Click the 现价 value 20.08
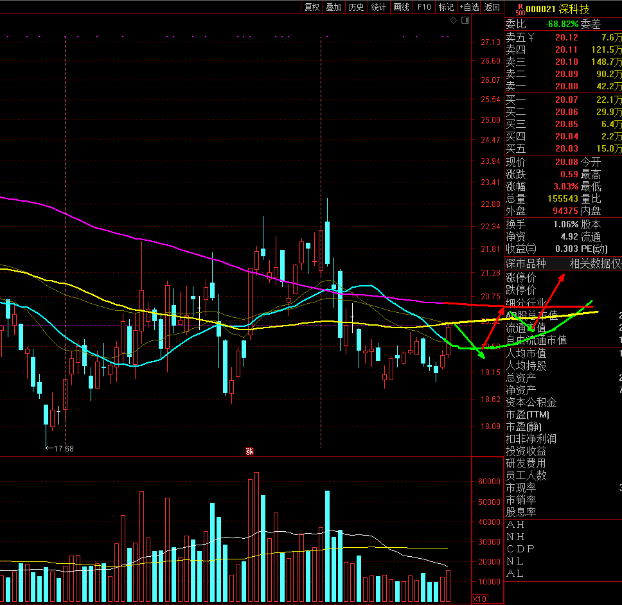This screenshot has width=622, height=605. (567, 162)
